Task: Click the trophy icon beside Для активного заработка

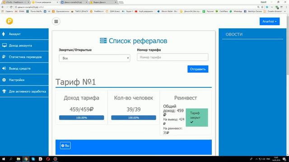Action: pos(4,91)
